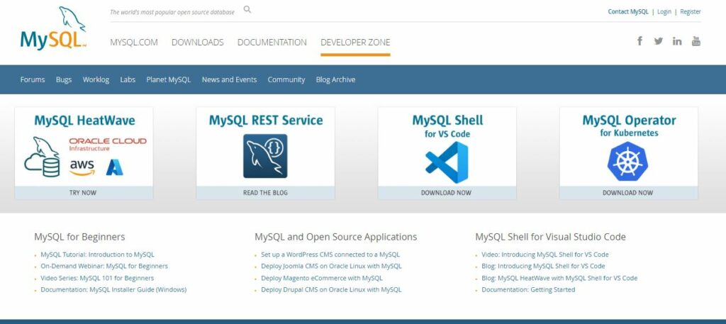Open Blog Archive in the navigation bar
This screenshot has height=324, width=726.
click(335, 79)
